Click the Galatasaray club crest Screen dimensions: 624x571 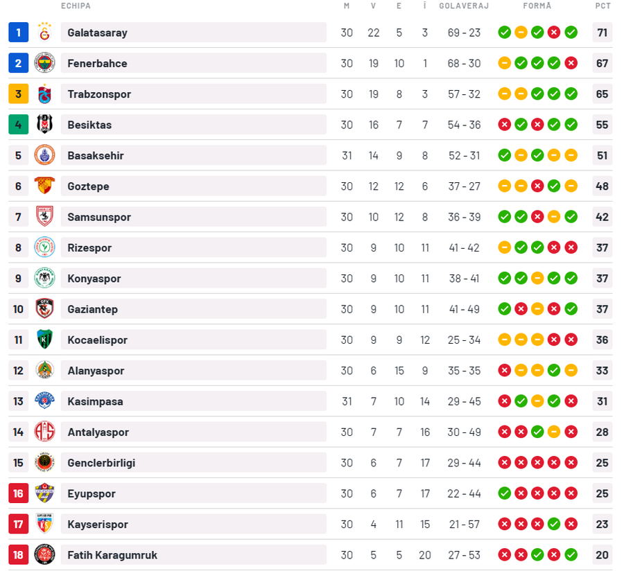(x=44, y=33)
